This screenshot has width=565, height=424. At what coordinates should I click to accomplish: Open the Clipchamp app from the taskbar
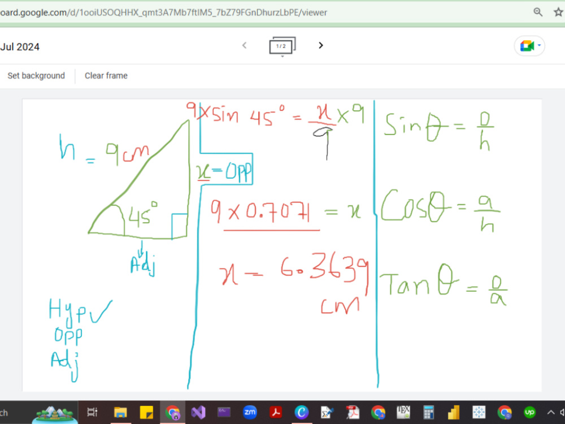pos(301,413)
